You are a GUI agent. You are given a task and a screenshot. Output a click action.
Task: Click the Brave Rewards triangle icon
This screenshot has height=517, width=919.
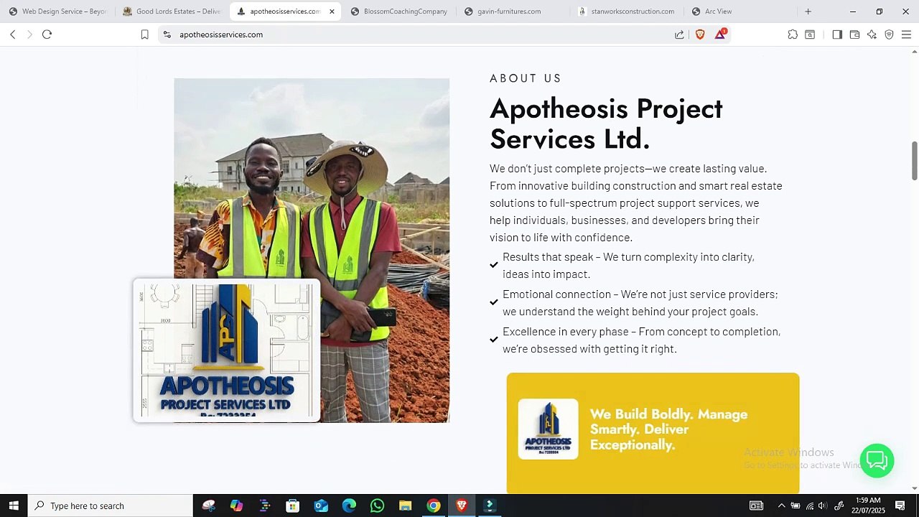[720, 34]
